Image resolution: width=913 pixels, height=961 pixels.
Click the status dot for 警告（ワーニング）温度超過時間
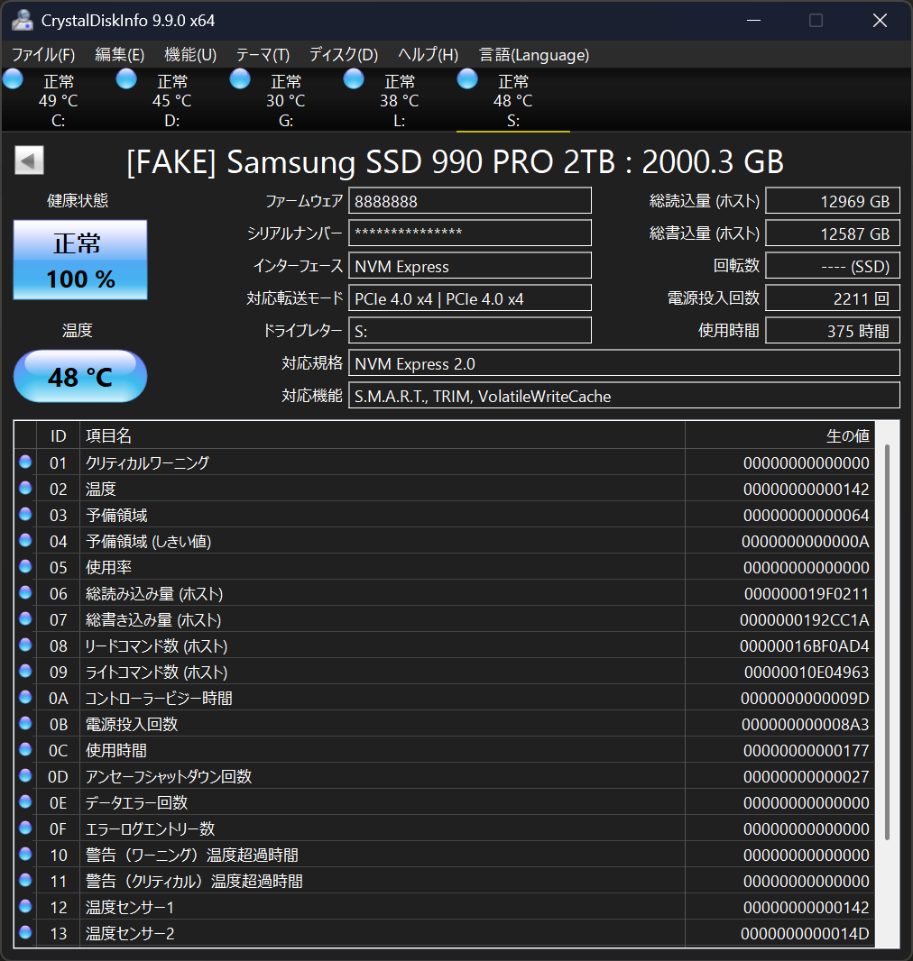pyautogui.click(x=25, y=855)
